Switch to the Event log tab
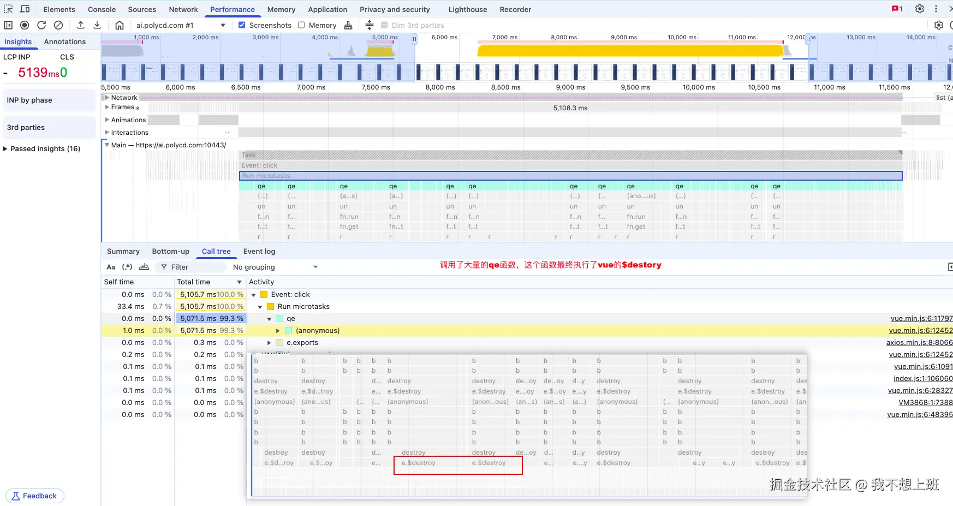 (259, 251)
